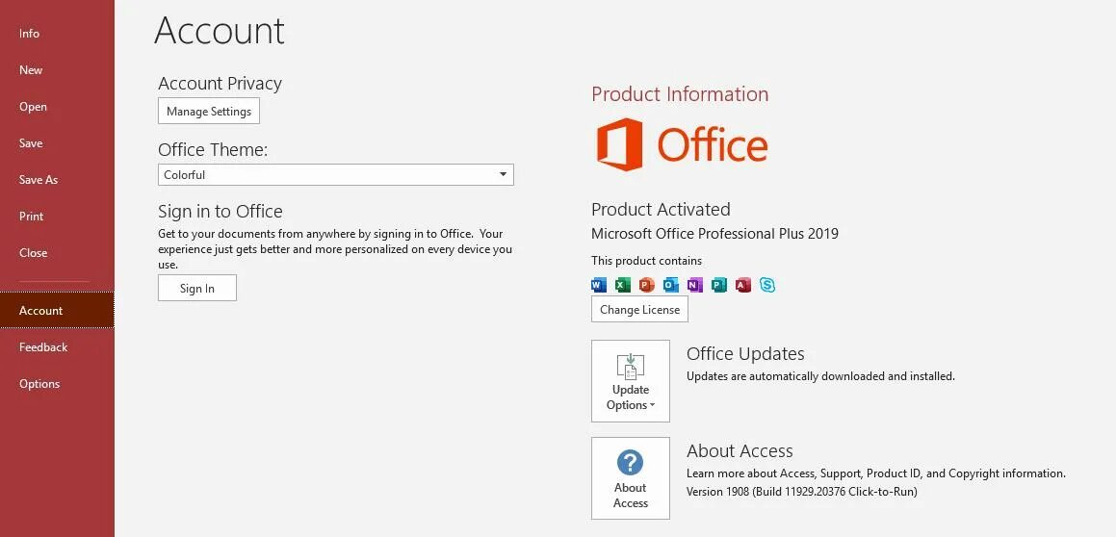Open the About Access dialog

click(x=631, y=478)
